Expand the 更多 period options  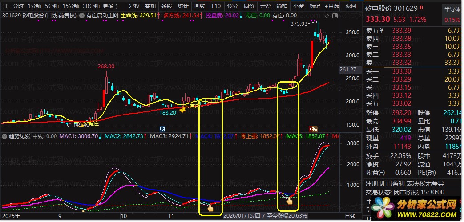tap(110, 6)
